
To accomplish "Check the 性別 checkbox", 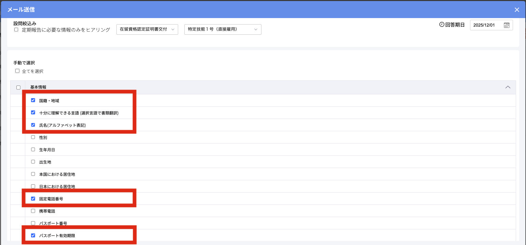I will 33,137.
